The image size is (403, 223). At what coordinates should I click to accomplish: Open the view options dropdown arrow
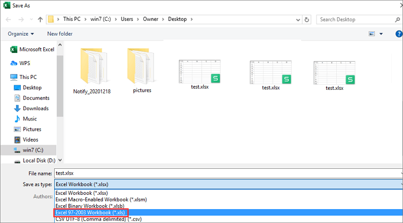[x=381, y=34]
